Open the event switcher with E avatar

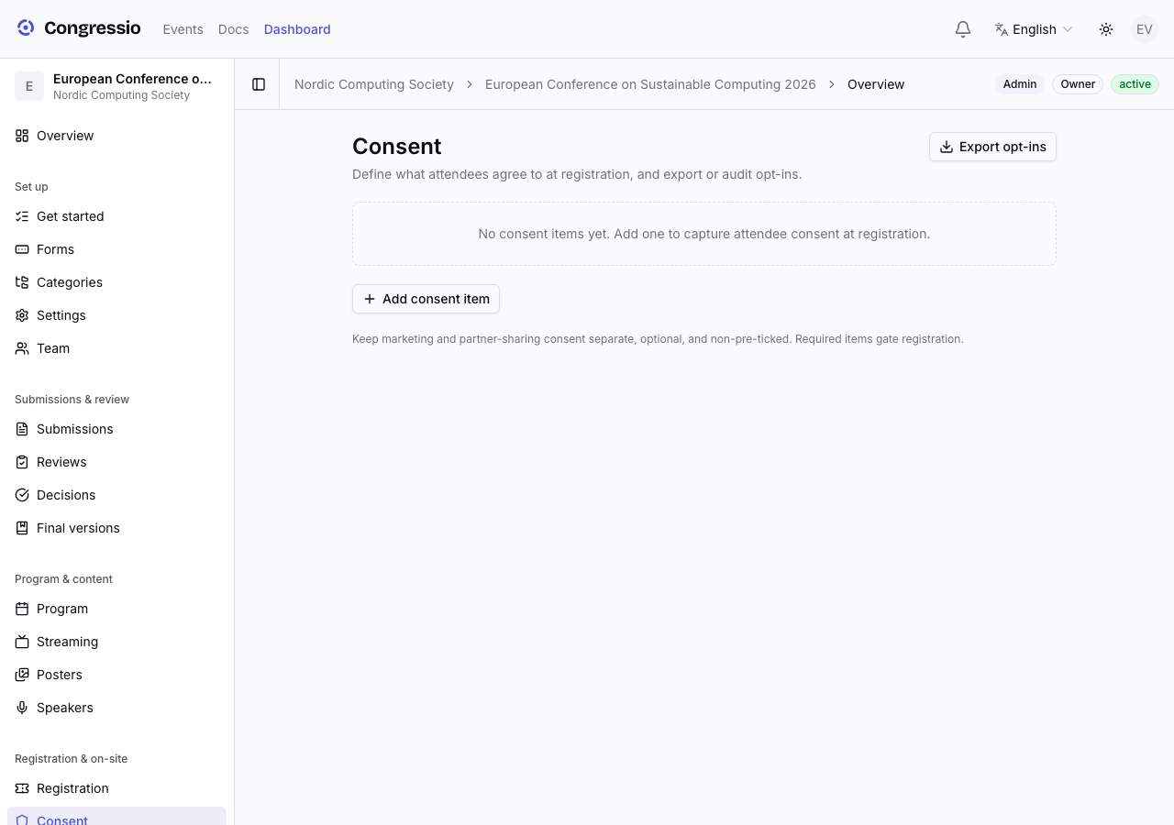[x=116, y=86]
